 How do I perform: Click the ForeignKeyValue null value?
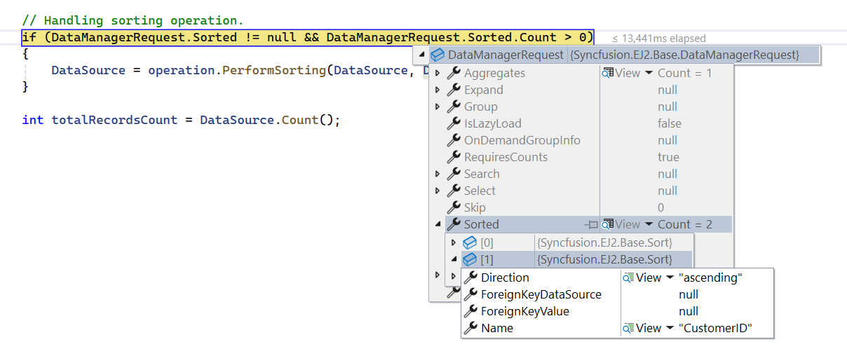(x=689, y=311)
